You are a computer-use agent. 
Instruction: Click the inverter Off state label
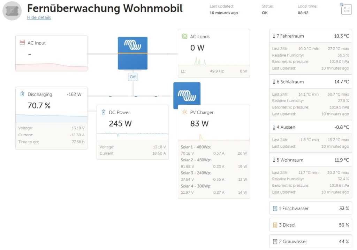pos(132,77)
